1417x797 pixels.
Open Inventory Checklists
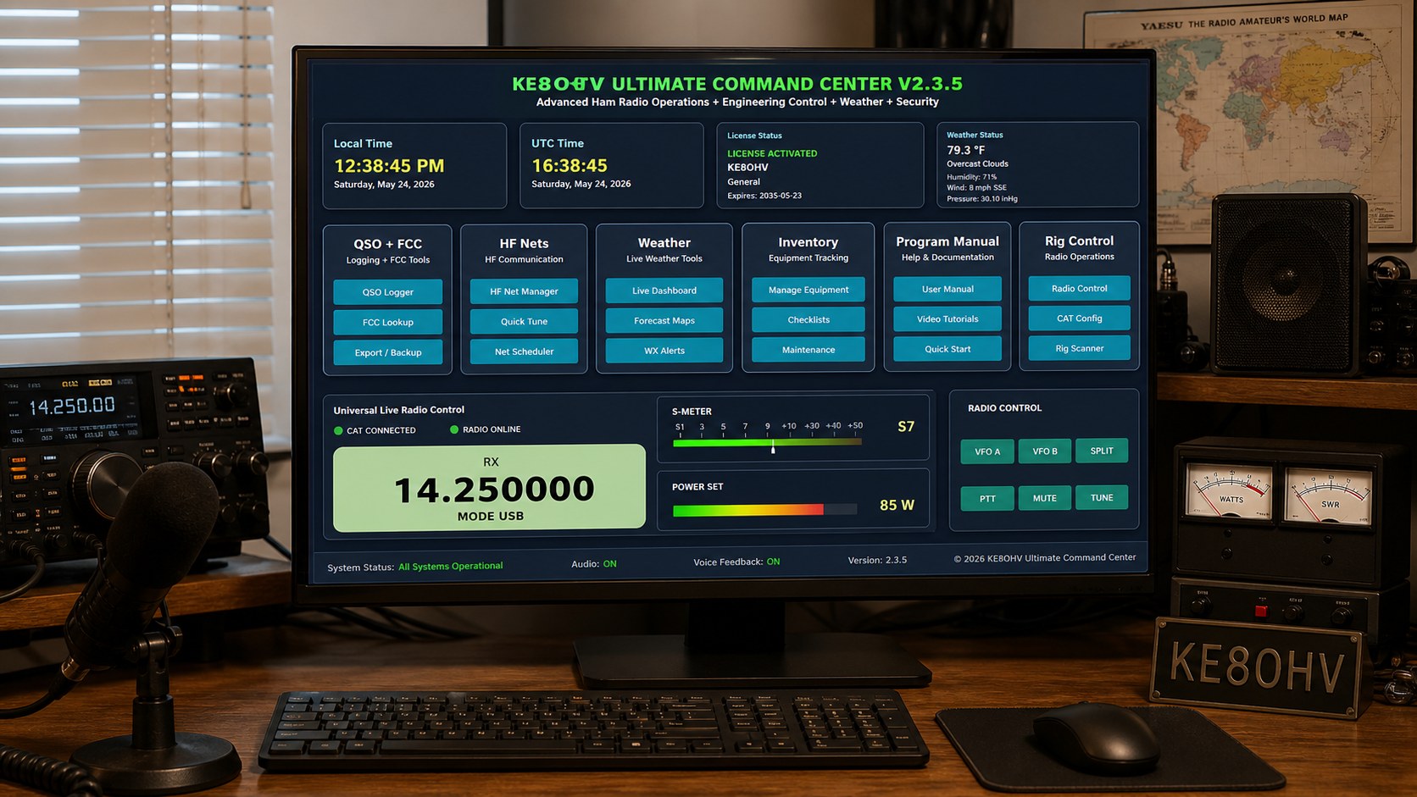809,320
